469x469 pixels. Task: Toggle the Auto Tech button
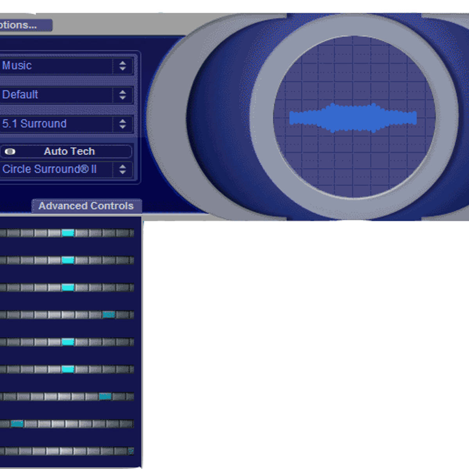[x=69, y=151]
